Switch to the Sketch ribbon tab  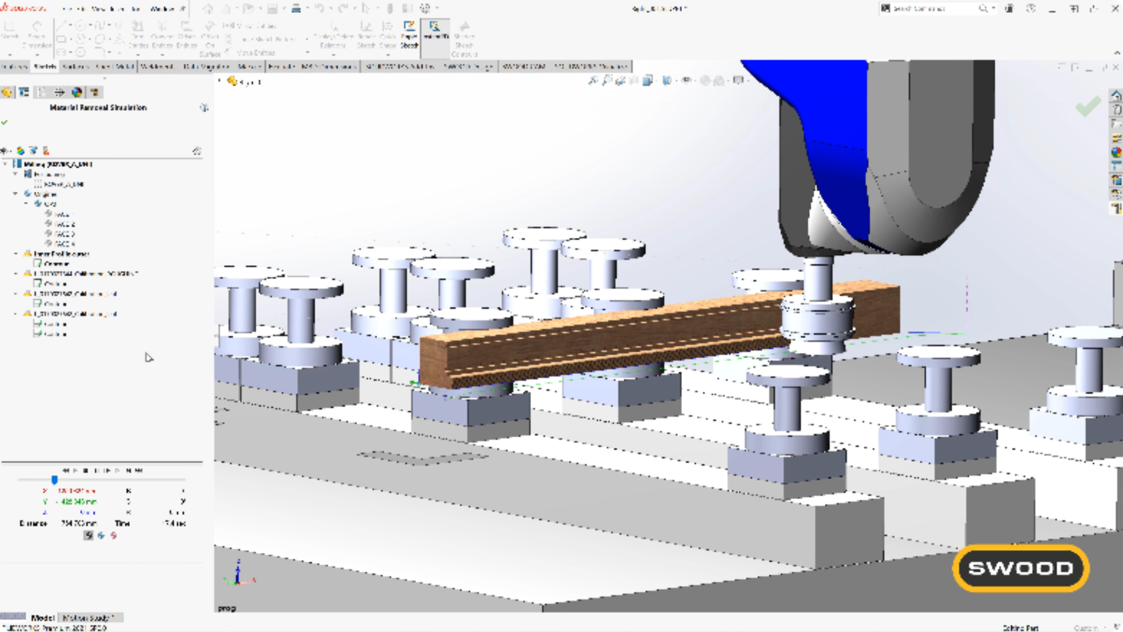pos(45,67)
